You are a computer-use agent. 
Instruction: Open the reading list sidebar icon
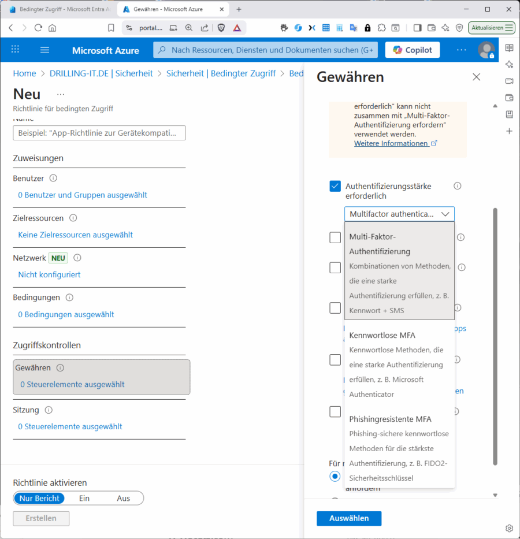(510, 48)
